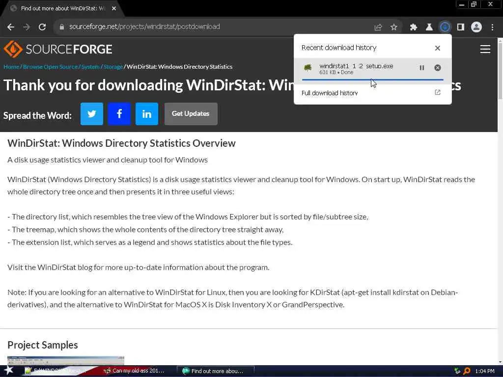Open the Can my old ass 201... taskbar item

tap(135, 371)
